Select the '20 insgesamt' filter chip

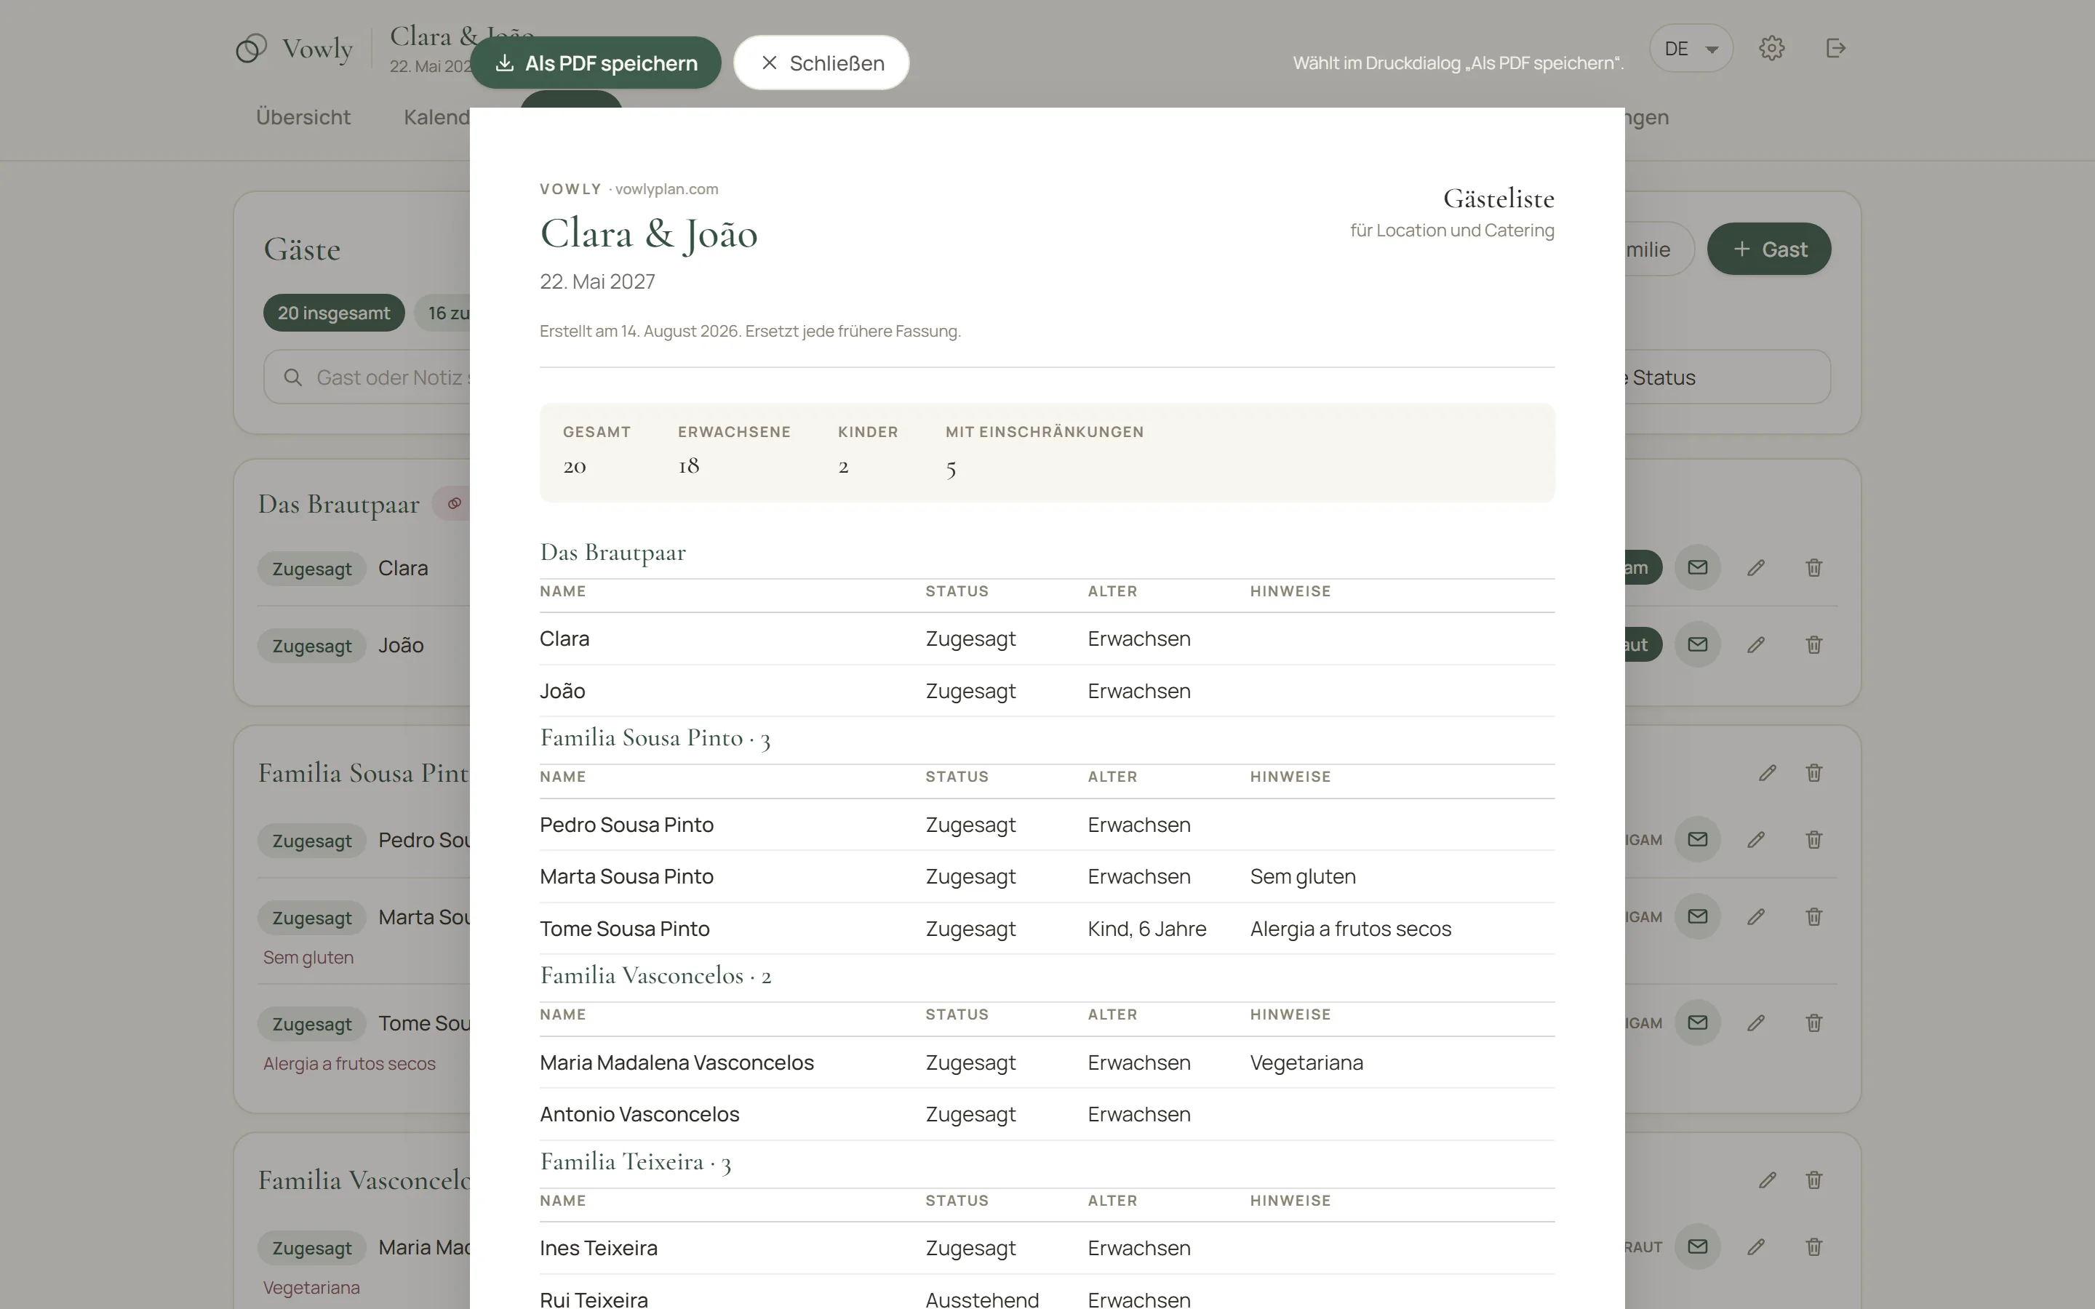333,313
